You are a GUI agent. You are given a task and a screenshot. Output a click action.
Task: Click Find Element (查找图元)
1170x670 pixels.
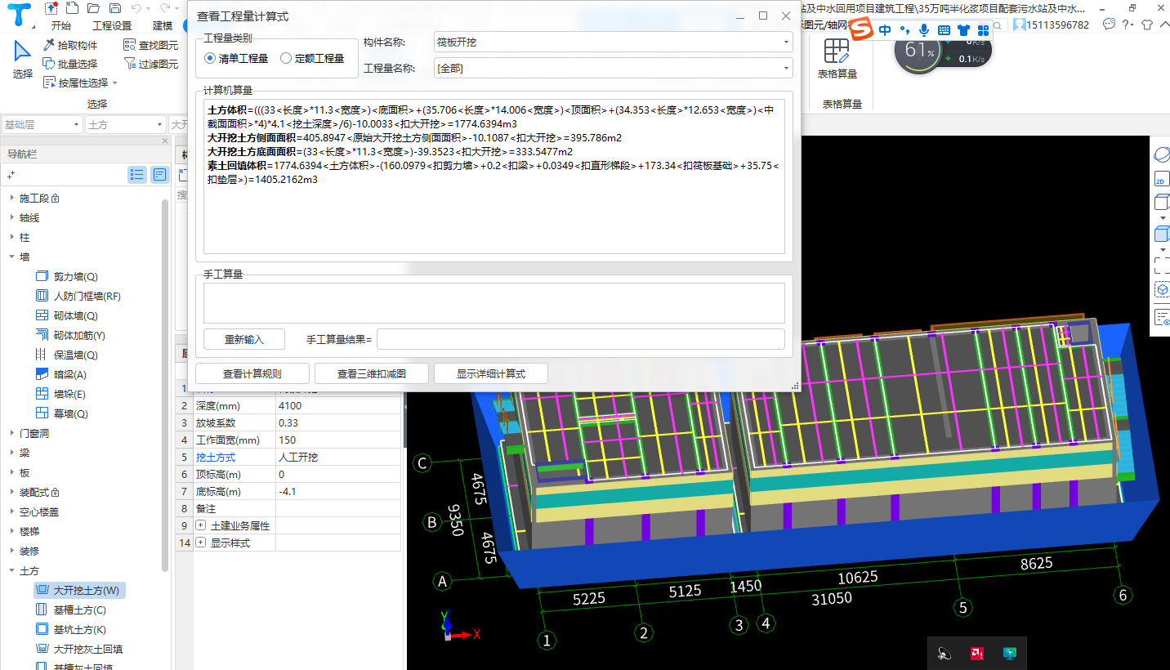click(x=151, y=45)
